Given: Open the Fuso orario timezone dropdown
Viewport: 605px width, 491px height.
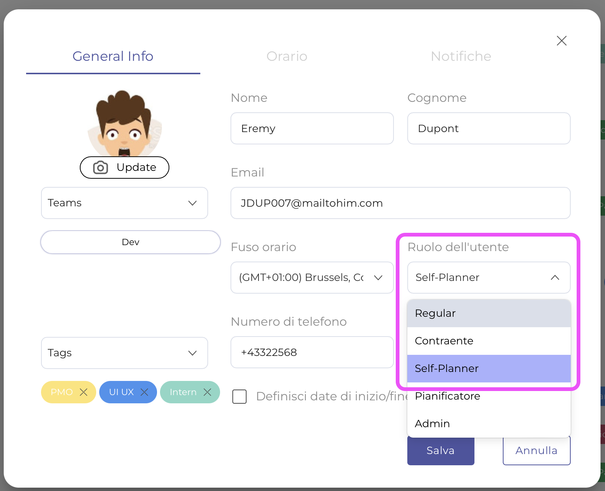Looking at the screenshot, I should click(x=312, y=278).
